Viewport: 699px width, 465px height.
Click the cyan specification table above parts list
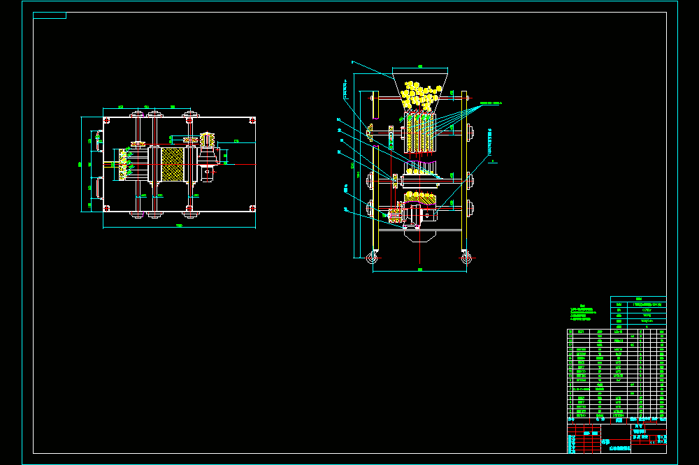click(x=638, y=313)
